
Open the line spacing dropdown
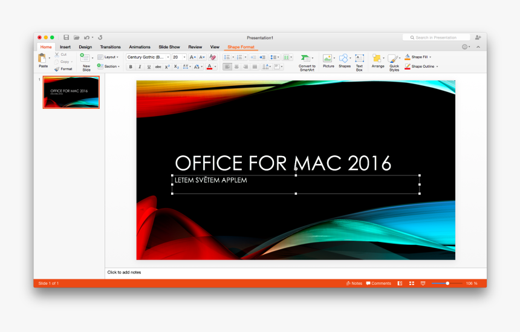[x=275, y=57]
